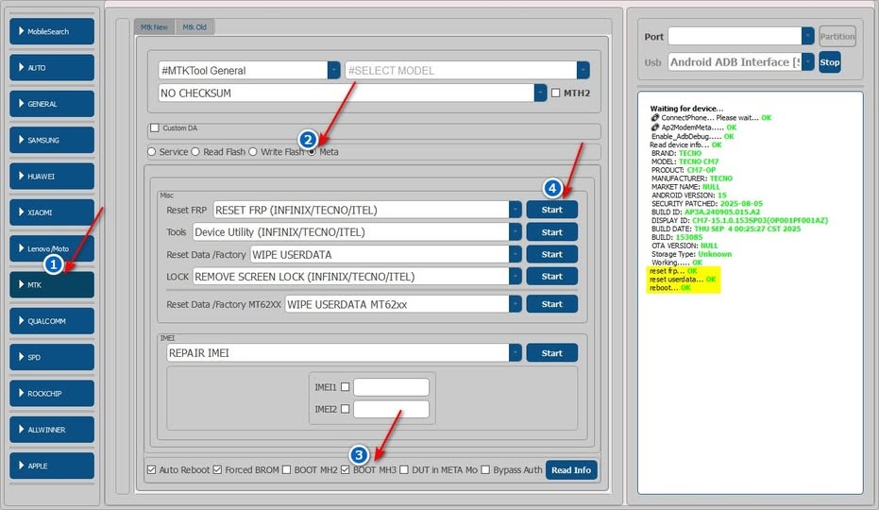Open the XIAOMI sidebar section
Viewport: 879px width, 510px height.
click(53, 212)
